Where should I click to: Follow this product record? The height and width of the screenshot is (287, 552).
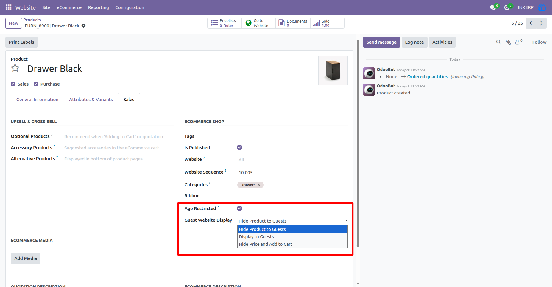click(x=539, y=42)
